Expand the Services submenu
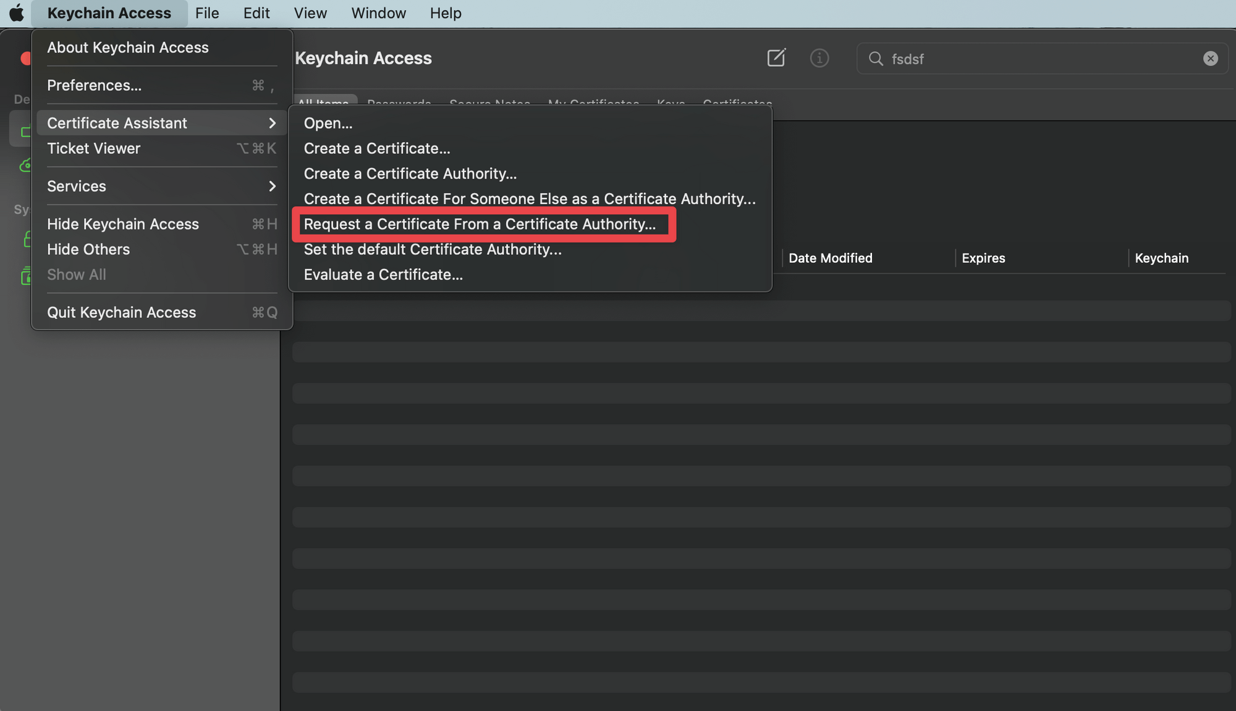Image resolution: width=1236 pixels, height=711 pixels. point(272,186)
